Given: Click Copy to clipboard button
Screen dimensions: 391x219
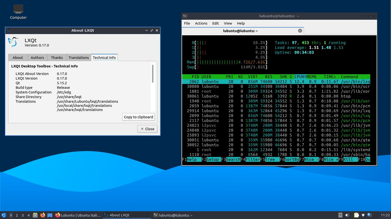Looking at the screenshot, I should pos(138,117).
